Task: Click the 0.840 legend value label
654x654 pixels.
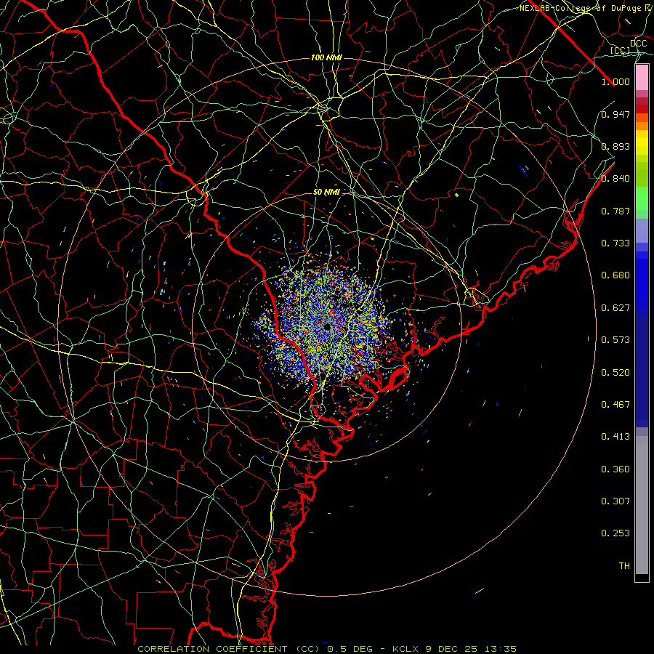Action: [x=615, y=179]
